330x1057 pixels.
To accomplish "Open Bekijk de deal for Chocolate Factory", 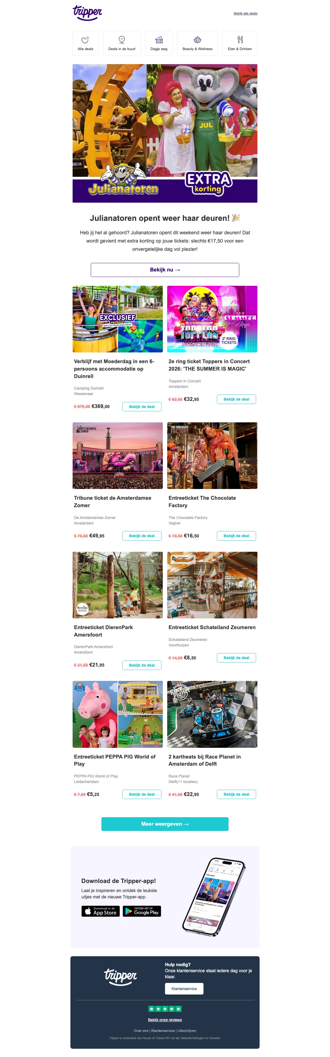I will 236,536.
